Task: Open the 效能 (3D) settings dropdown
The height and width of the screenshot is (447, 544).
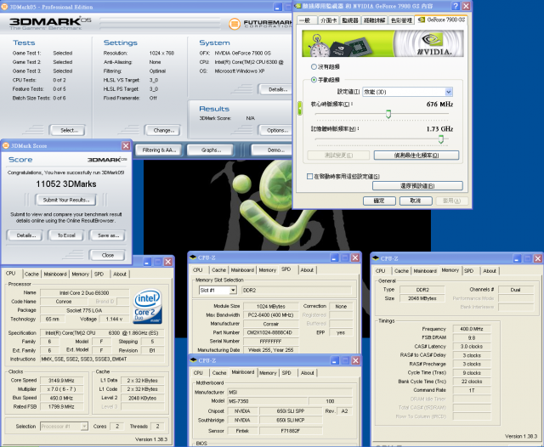Action: coord(448,92)
